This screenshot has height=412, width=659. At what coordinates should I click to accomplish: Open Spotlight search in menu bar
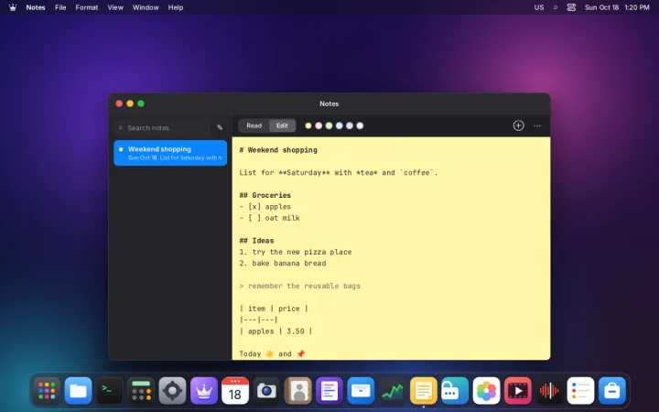pyautogui.click(x=556, y=7)
